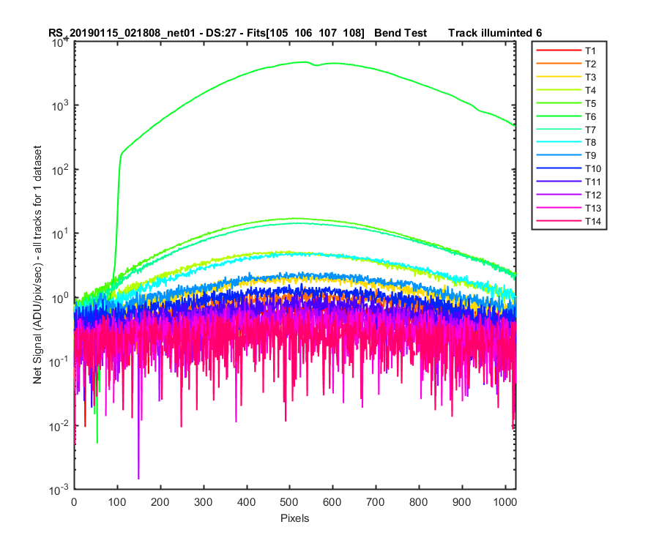Click the x-axis tick label 800
The width and height of the screenshot is (659, 549).
(419, 502)
